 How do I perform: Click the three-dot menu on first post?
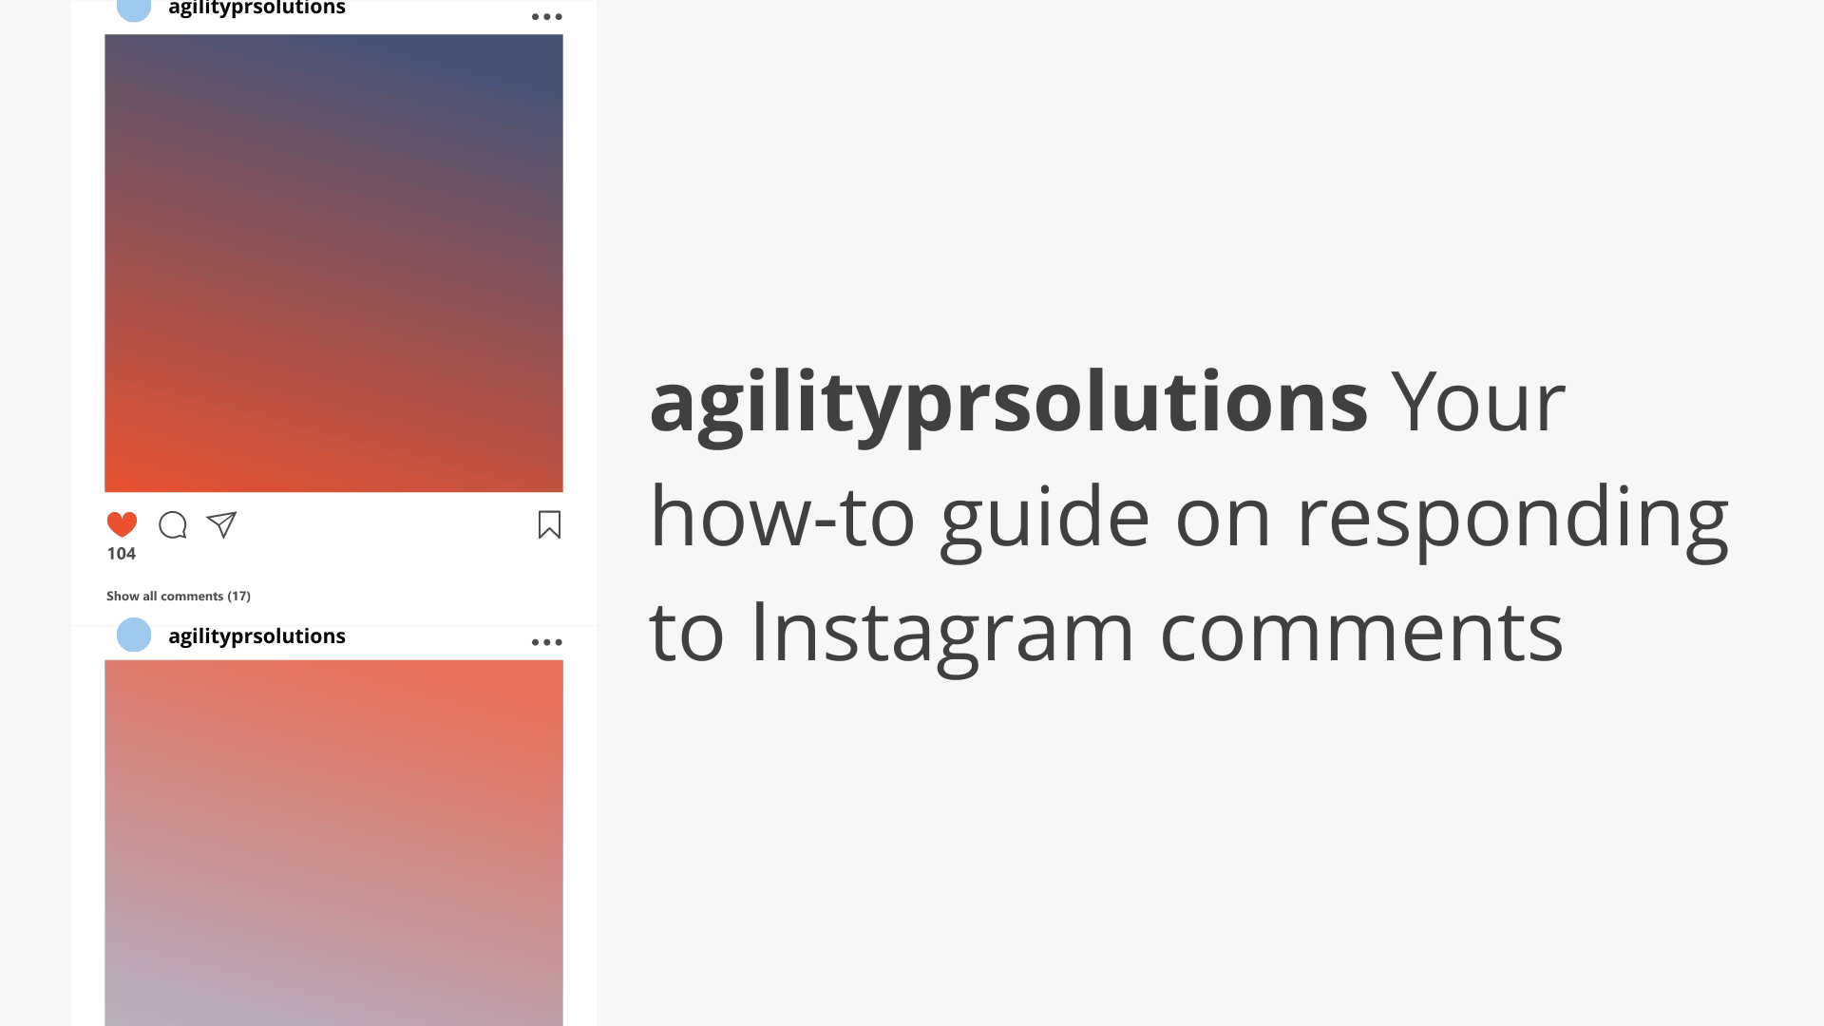pos(546,12)
